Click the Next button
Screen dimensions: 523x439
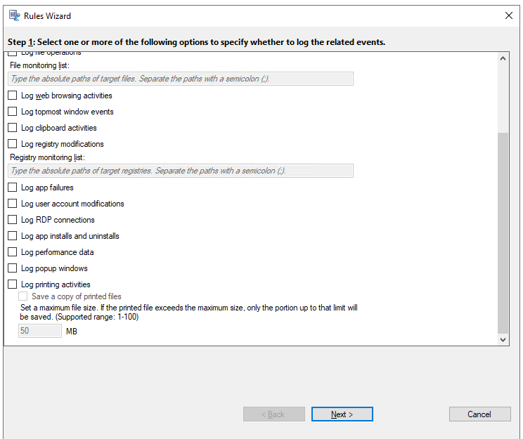(342, 414)
